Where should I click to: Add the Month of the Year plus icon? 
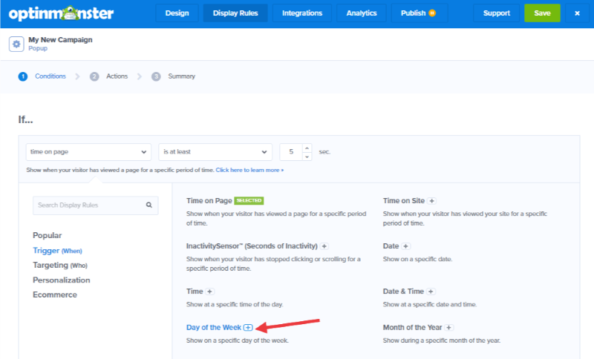(x=448, y=328)
